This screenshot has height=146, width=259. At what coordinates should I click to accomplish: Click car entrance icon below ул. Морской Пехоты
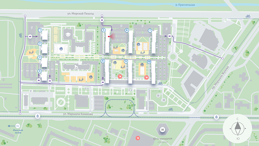pyautogui.click(x=103, y=20)
